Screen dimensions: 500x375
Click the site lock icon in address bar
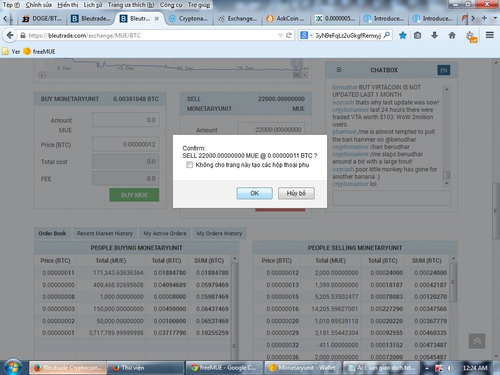[x=23, y=35]
